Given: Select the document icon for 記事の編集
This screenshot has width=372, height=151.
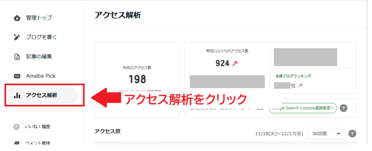Looking at the screenshot, I should (17, 57).
